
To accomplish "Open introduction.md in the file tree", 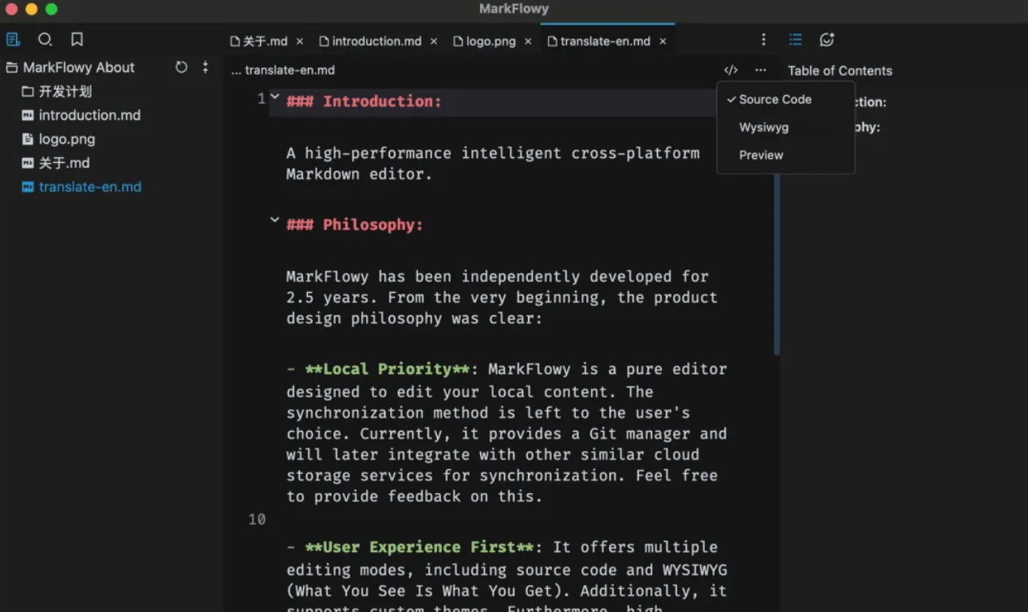I will (x=89, y=115).
